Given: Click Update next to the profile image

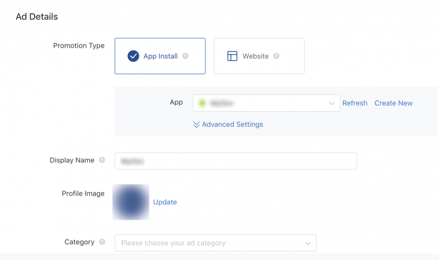Looking at the screenshot, I should [165, 202].
